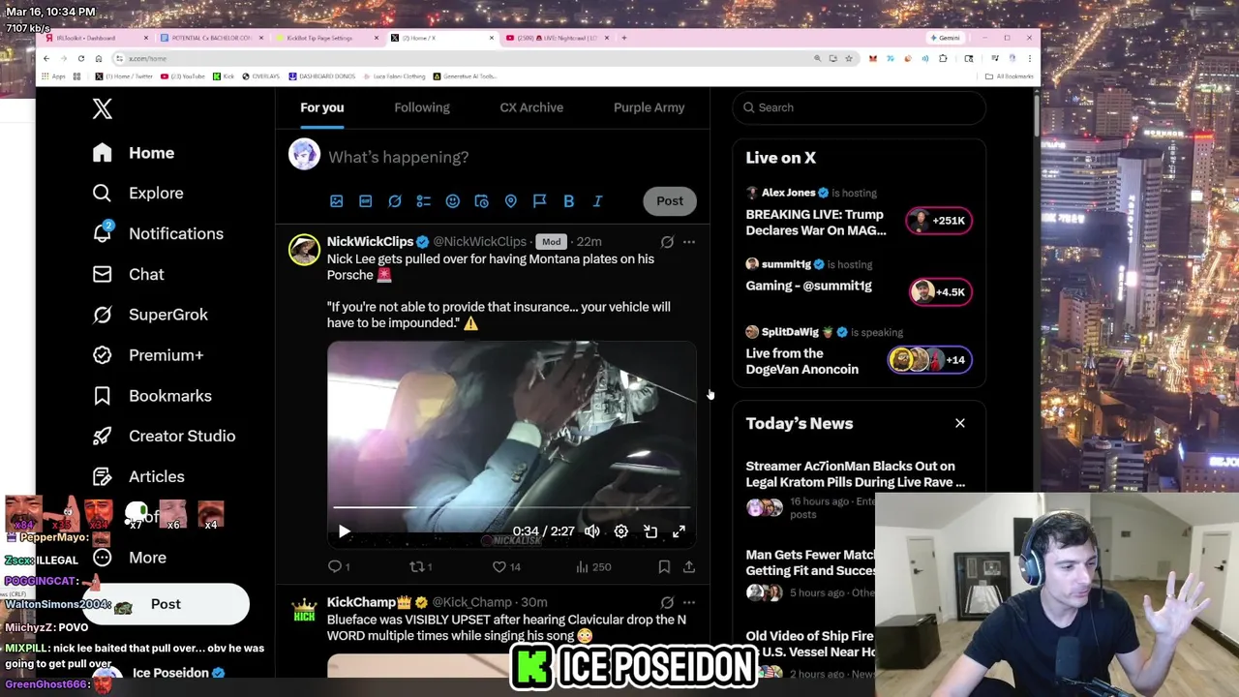Click Grok icon on NickWickClips post
The image size is (1239, 697).
667,242
